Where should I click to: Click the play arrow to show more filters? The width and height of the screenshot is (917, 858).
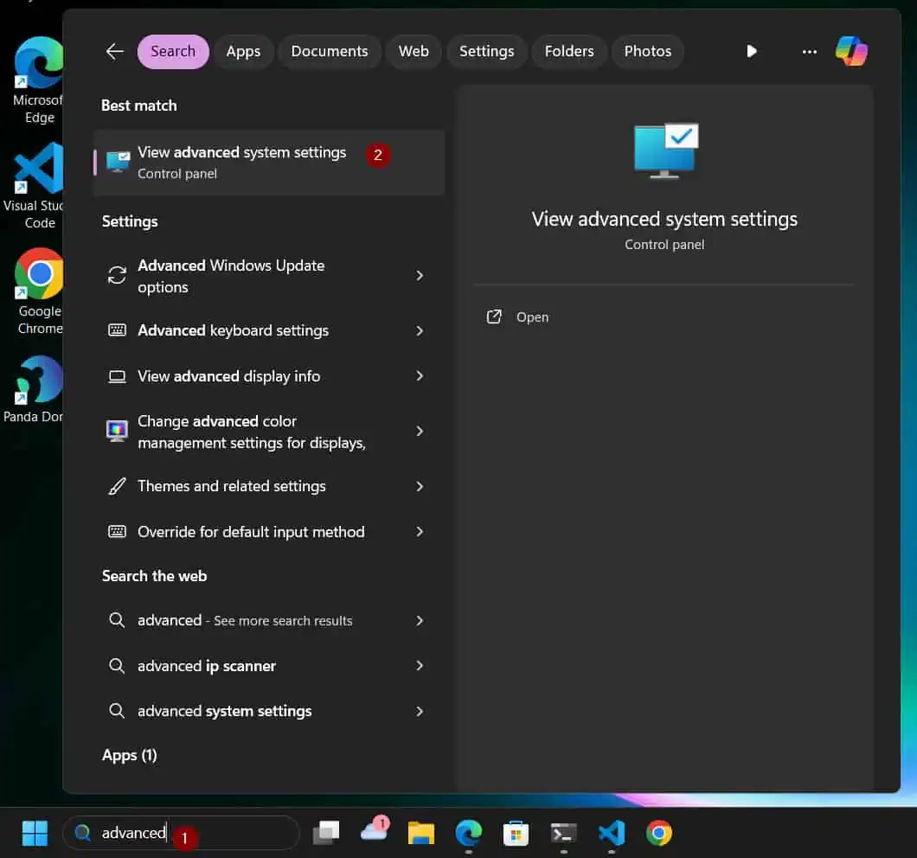pos(752,52)
